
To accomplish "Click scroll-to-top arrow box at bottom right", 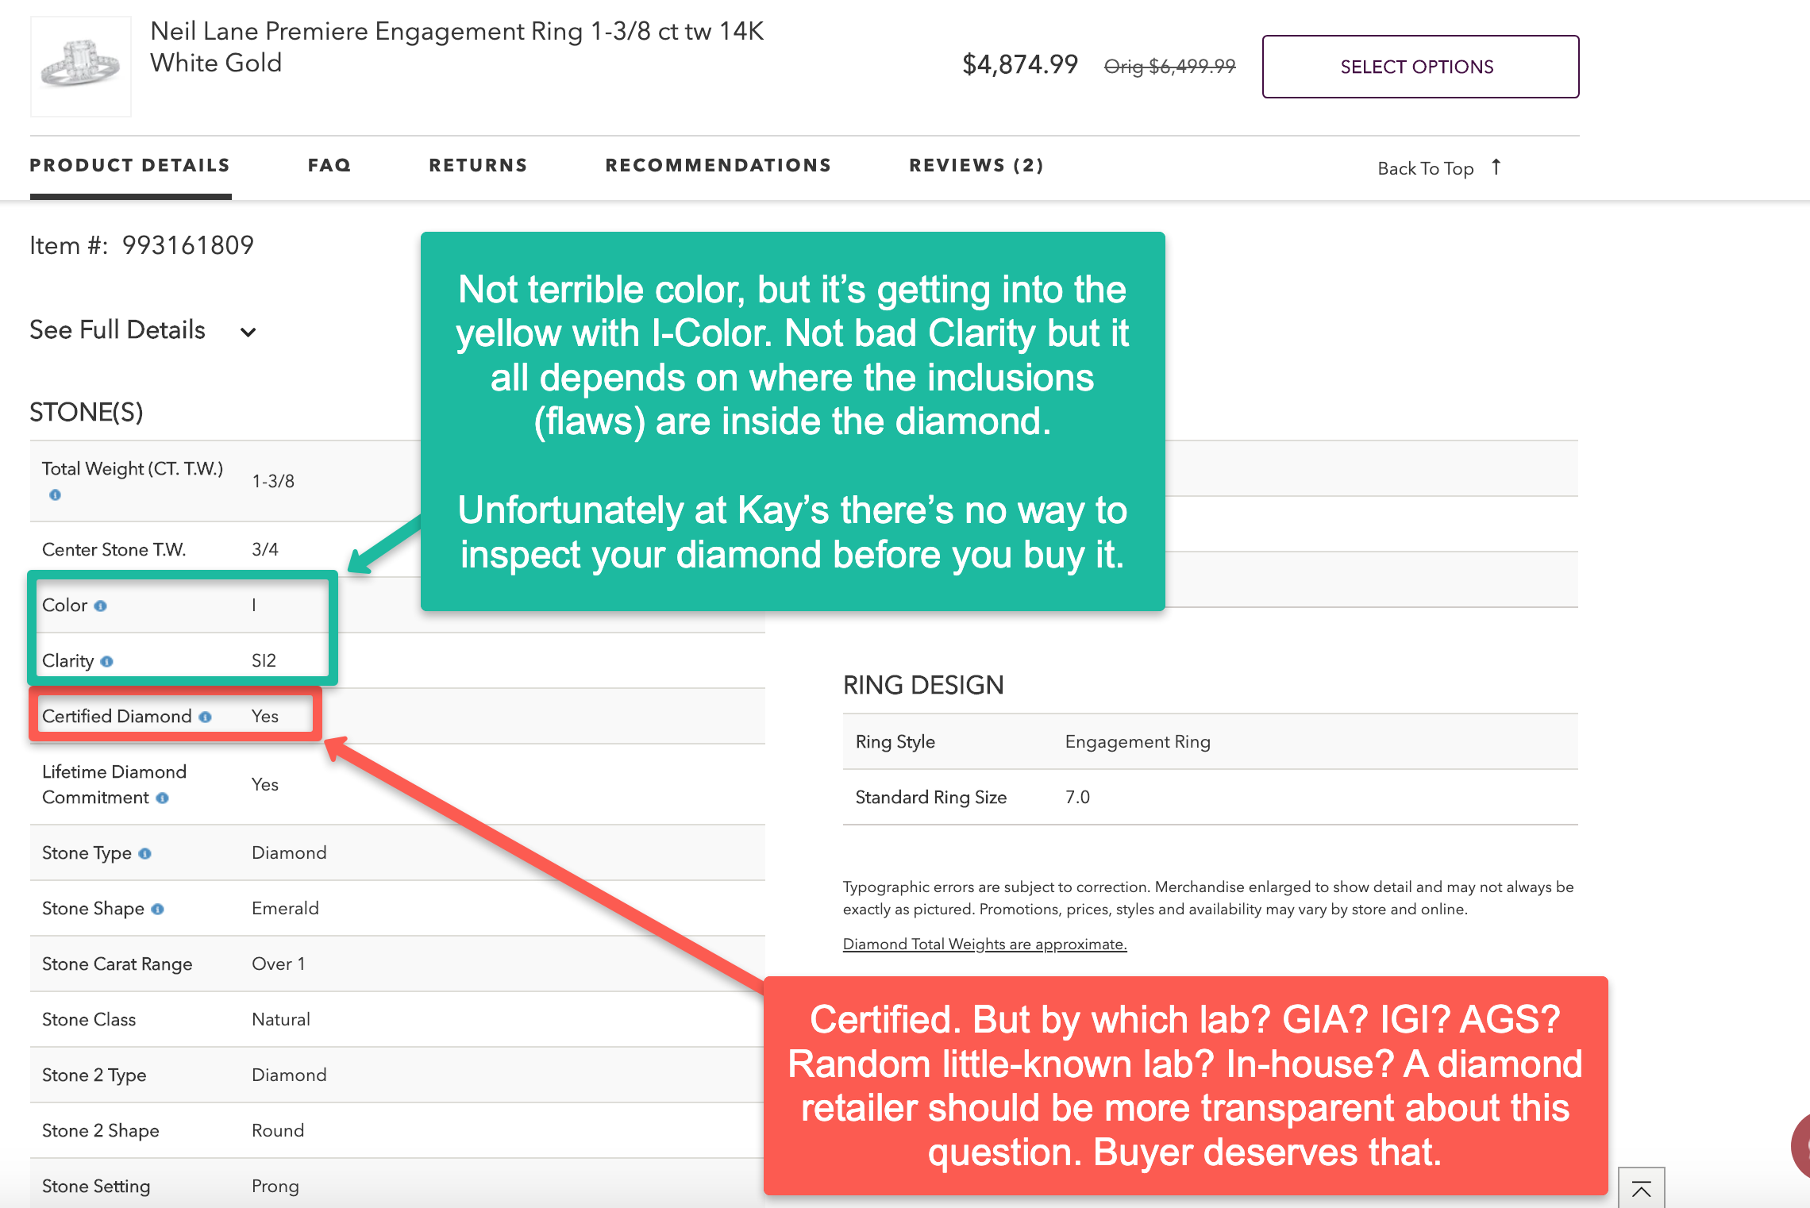I will pos(1640,1188).
